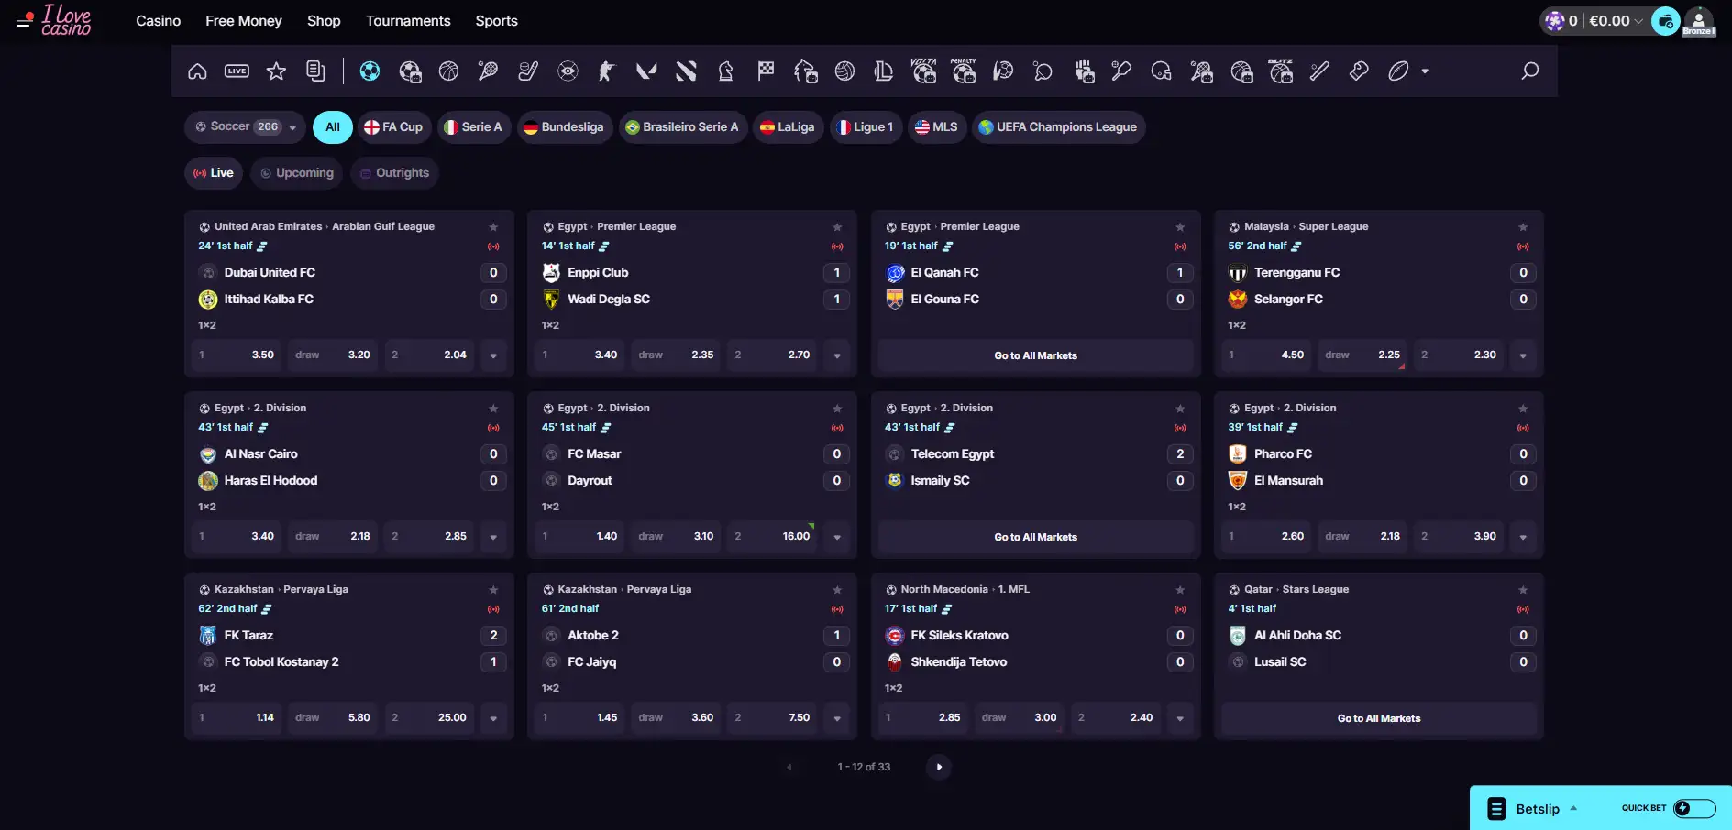Select the chess knight icon
This screenshot has height=830, width=1732.
point(725,71)
